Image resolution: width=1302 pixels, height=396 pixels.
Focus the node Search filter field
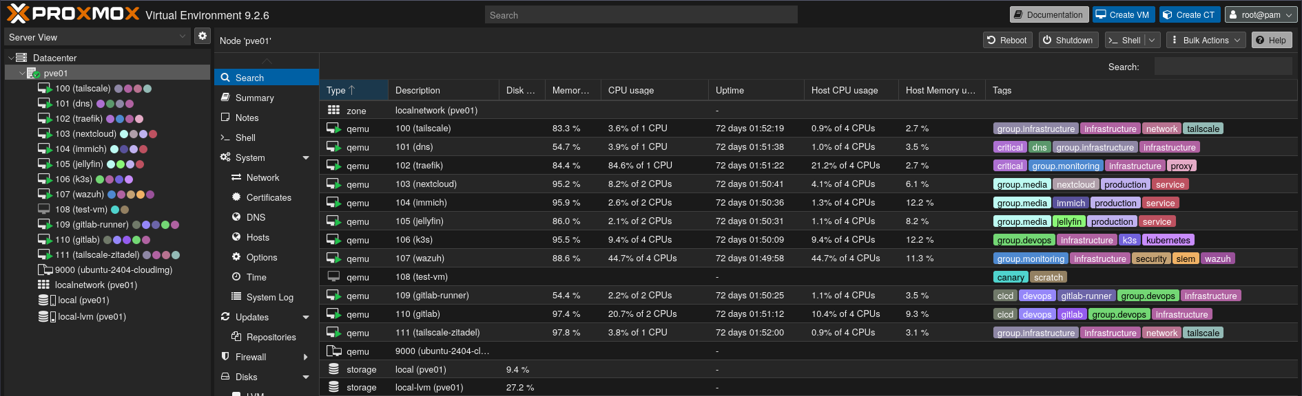click(x=1223, y=66)
